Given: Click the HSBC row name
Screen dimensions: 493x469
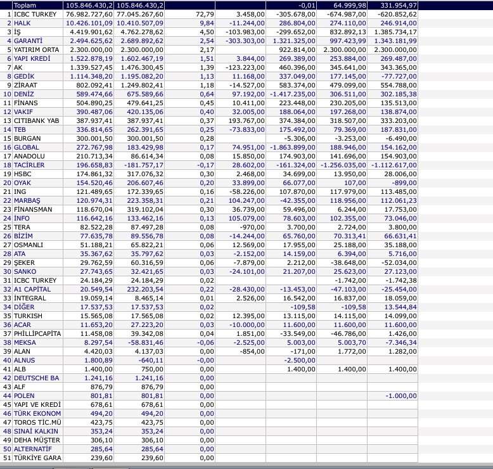Looking at the screenshot, I should tap(23, 174).
